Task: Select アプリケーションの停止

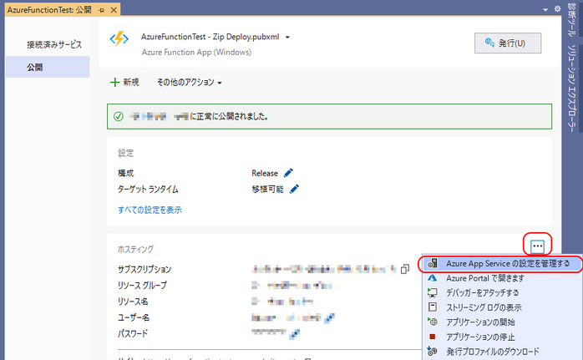Action: tap(502, 337)
